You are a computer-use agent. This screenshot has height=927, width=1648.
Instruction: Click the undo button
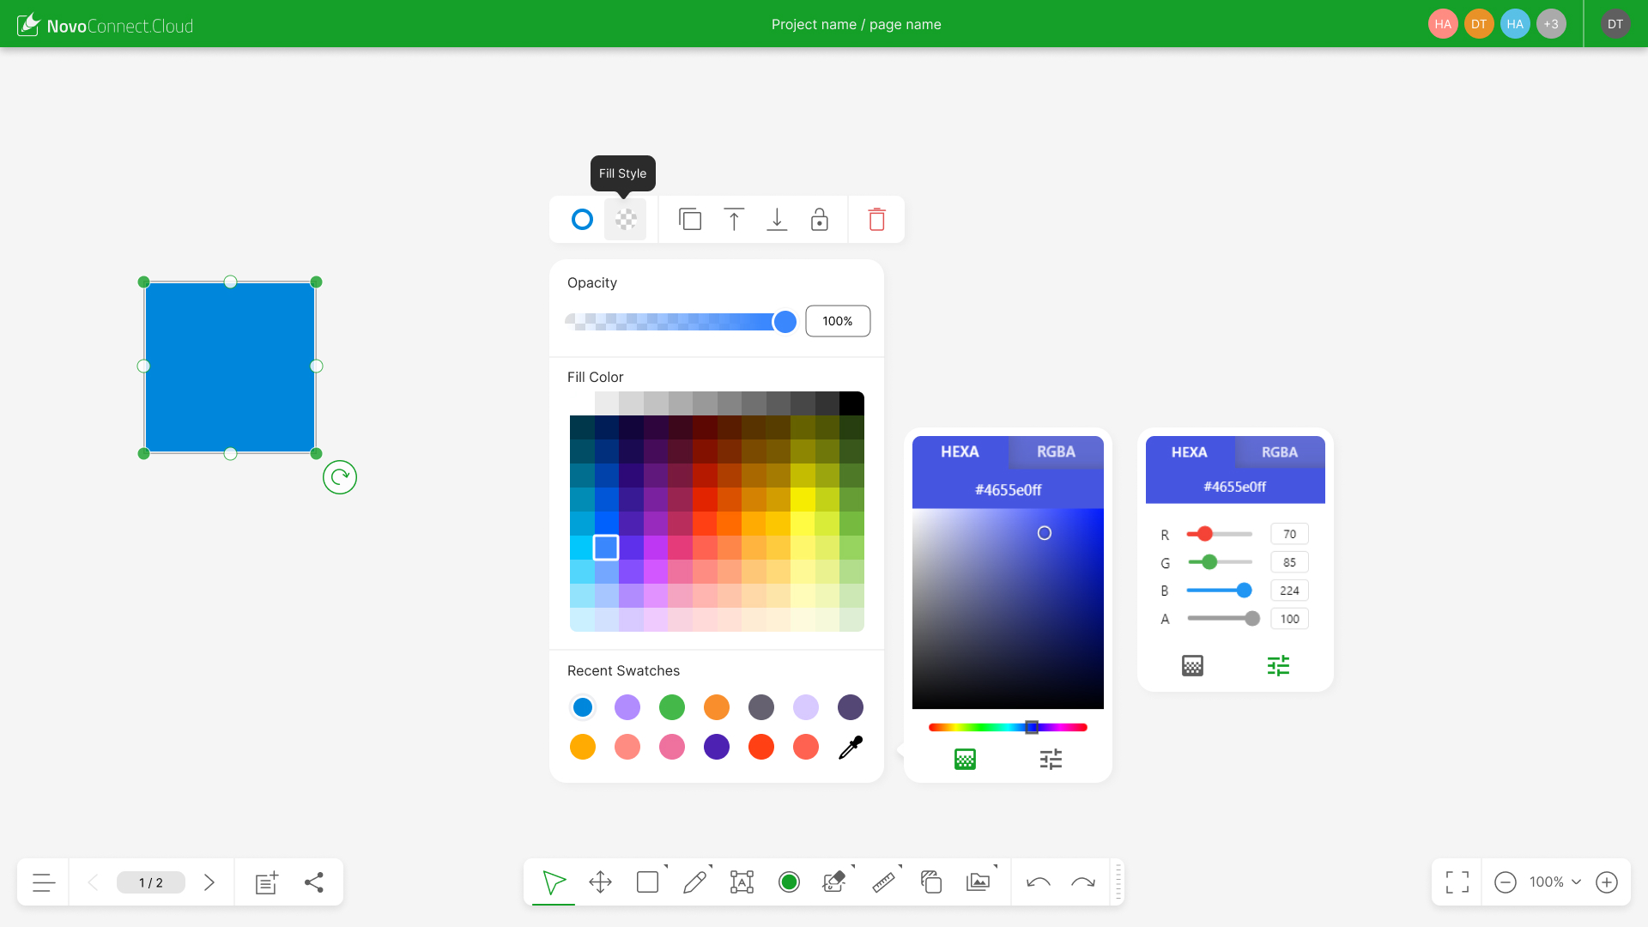click(x=1038, y=882)
